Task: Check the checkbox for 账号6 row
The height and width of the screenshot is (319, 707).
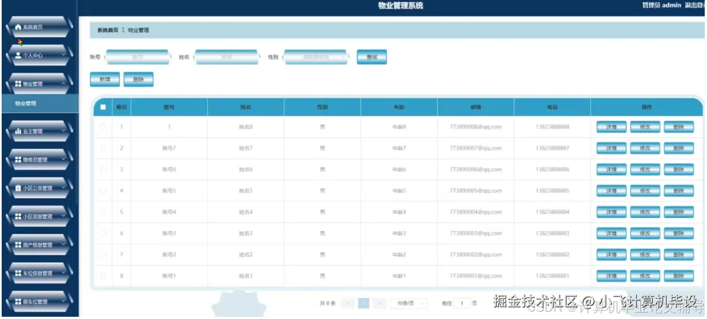Action: 103,169
